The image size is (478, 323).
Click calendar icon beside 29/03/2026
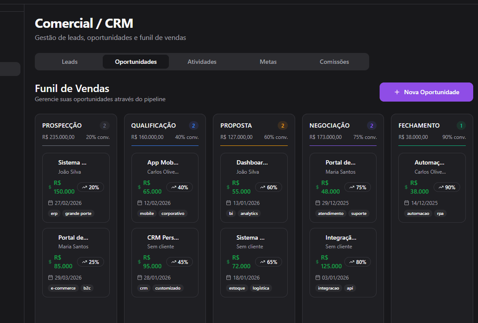pyautogui.click(x=50, y=278)
